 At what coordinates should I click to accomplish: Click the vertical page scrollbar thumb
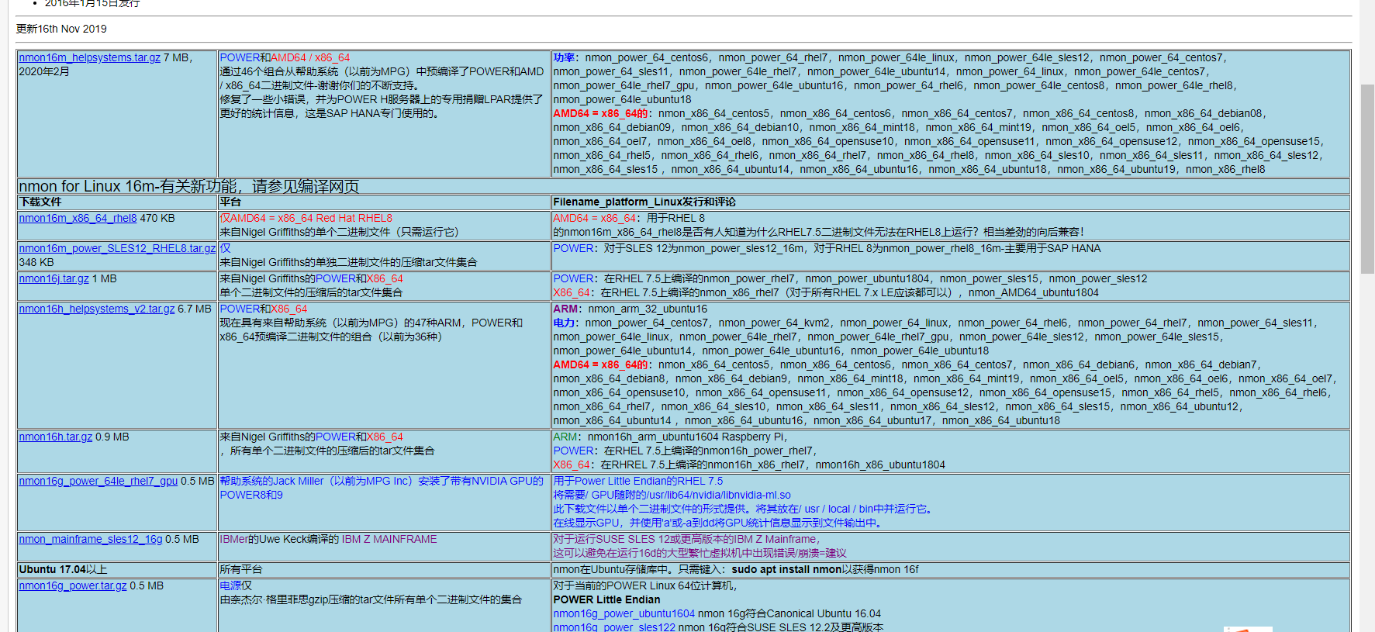[1367, 178]
